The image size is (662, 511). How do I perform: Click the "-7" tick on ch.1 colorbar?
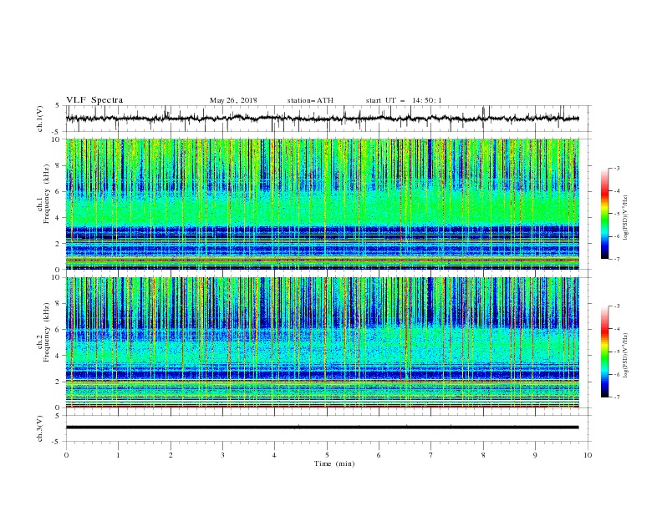[x=616, y=259]
